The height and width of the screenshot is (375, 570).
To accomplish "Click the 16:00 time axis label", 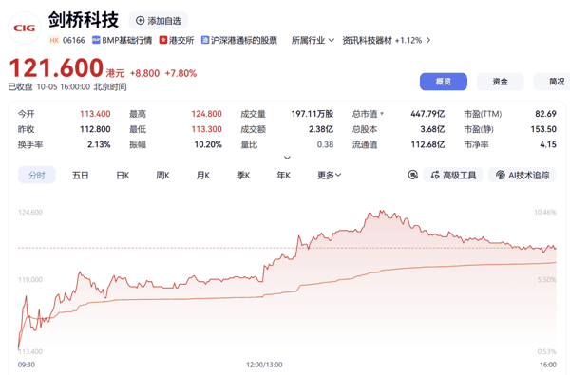I will pos(548,365).
